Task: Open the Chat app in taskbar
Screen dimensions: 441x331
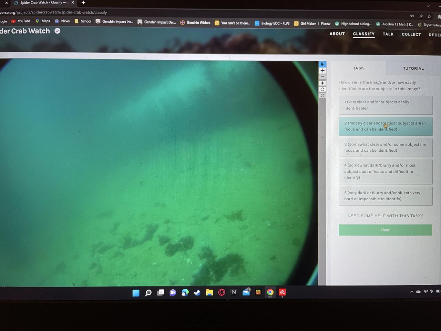Action: pyautogui.click(x=173, y=293)
